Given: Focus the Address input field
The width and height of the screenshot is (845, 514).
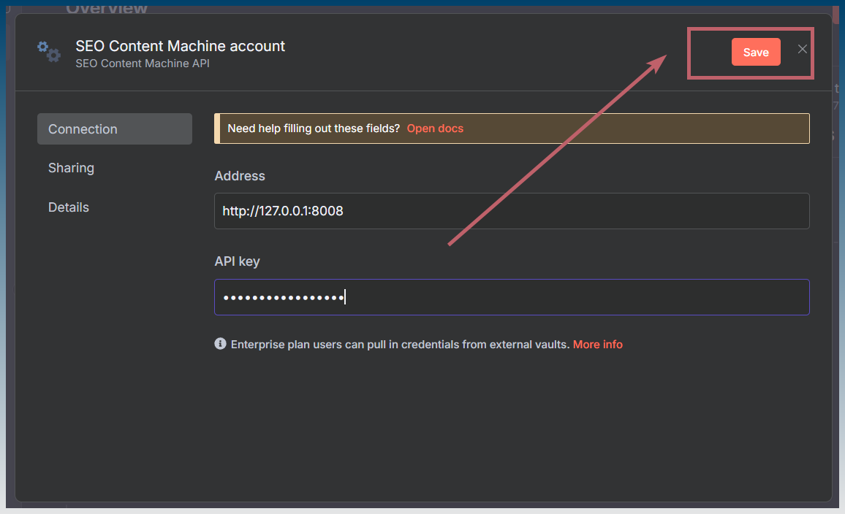Looking at the screenshot, I should tap(512, 211).
